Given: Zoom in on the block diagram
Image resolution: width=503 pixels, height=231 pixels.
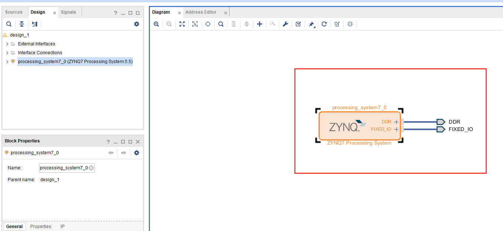Looking at the screenshot, I should tap(156, 24).
